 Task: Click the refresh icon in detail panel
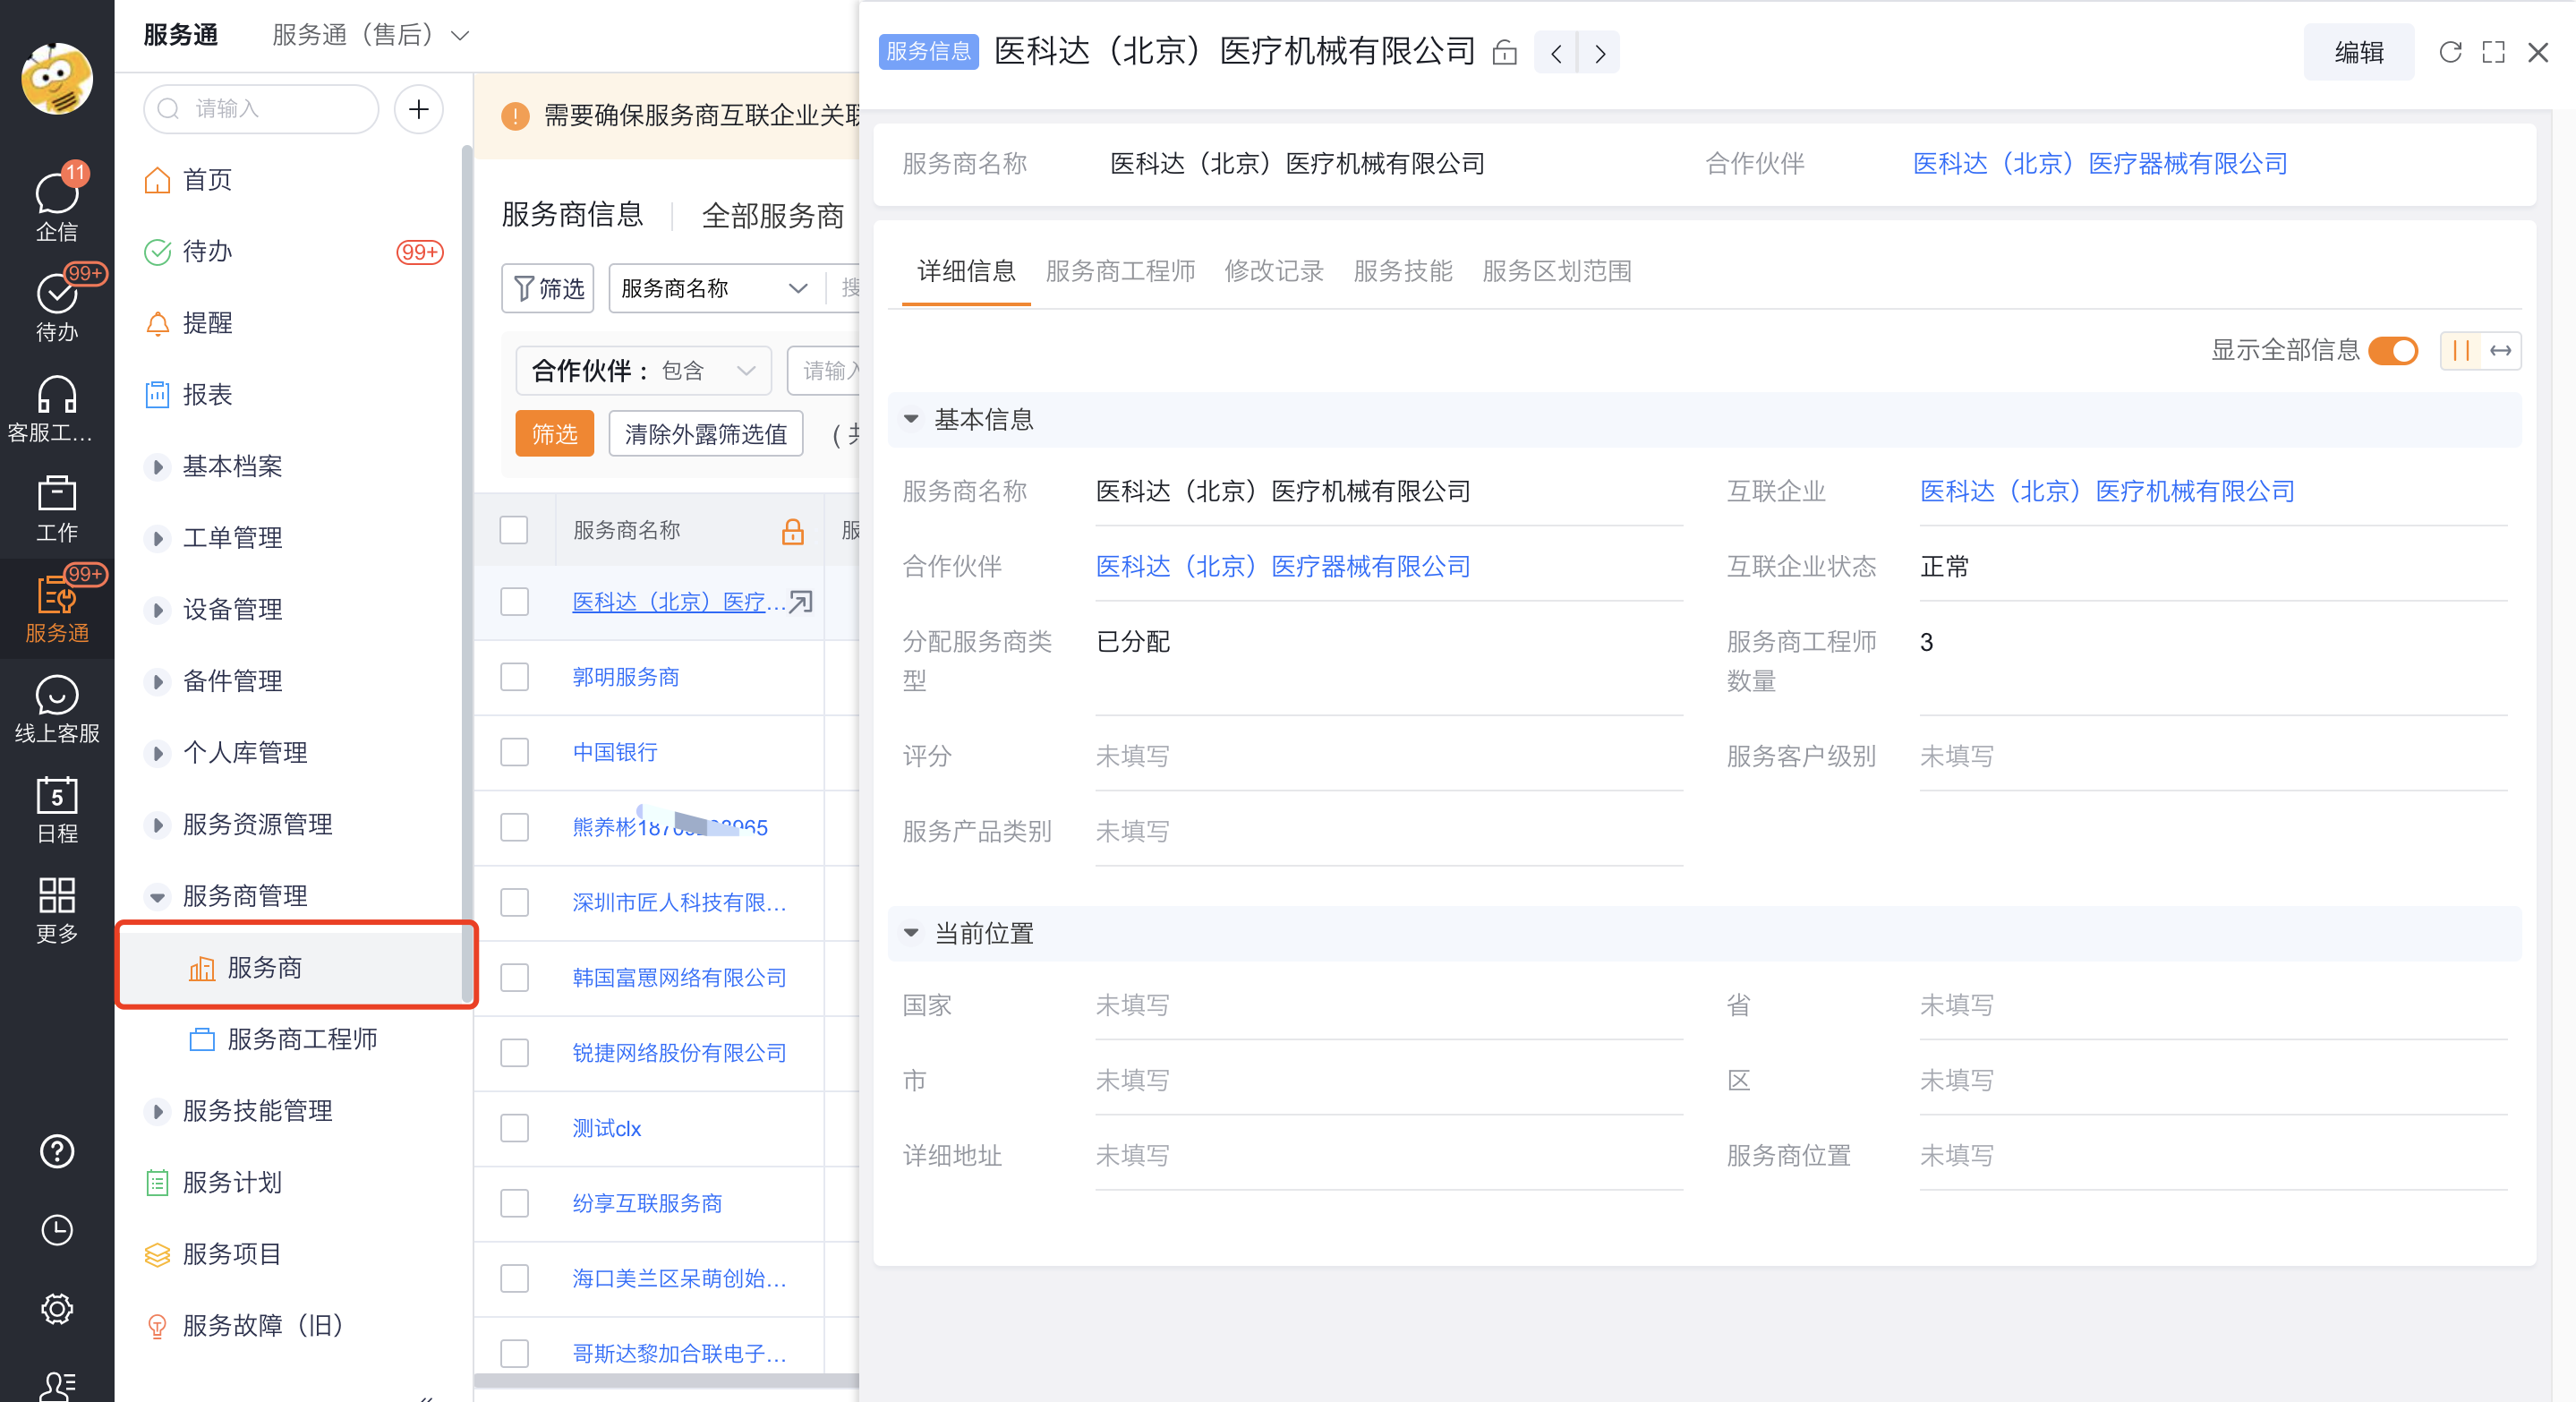[2450, 52]
